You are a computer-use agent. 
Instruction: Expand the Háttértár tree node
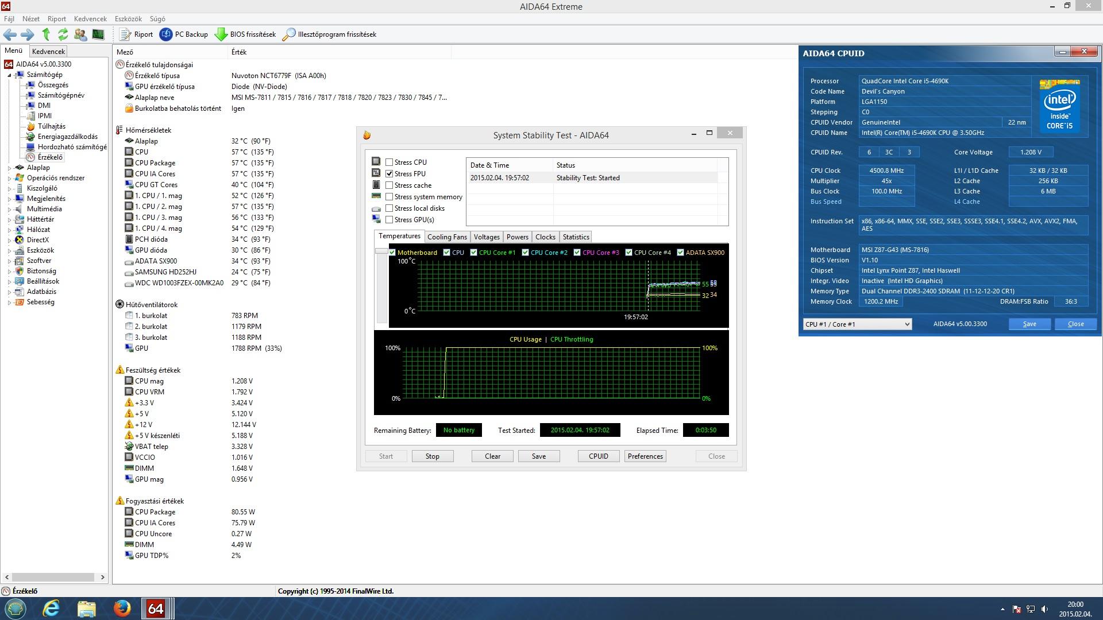click(9, 220)
